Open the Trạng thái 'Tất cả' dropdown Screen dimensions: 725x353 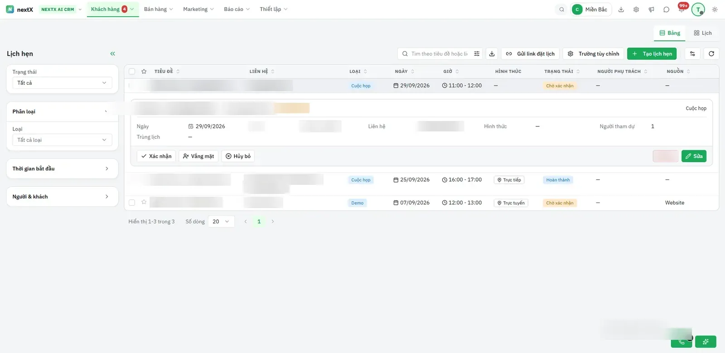(62, 83)
